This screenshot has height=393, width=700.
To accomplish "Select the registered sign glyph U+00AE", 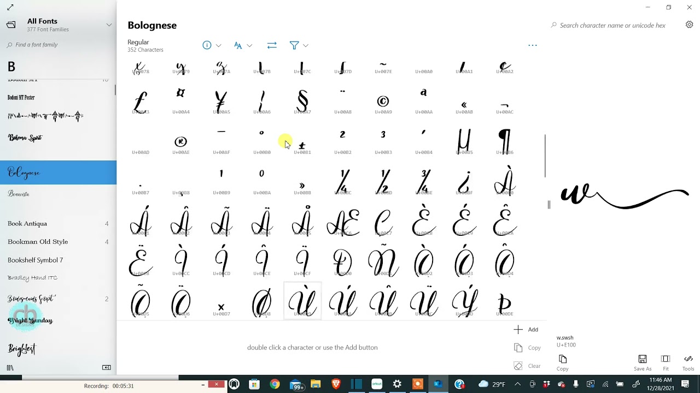I will tap(181, 141).
